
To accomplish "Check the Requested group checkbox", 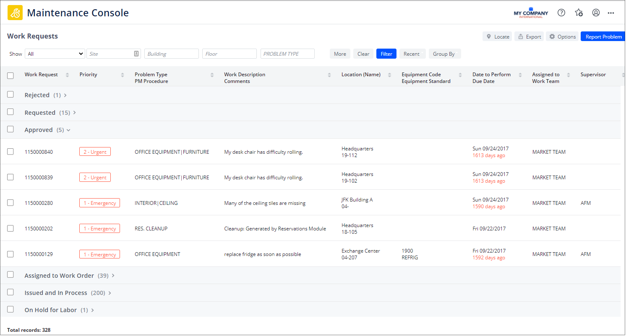I will coord(10,112).
